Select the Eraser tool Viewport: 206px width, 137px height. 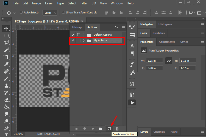click(6, 100)
